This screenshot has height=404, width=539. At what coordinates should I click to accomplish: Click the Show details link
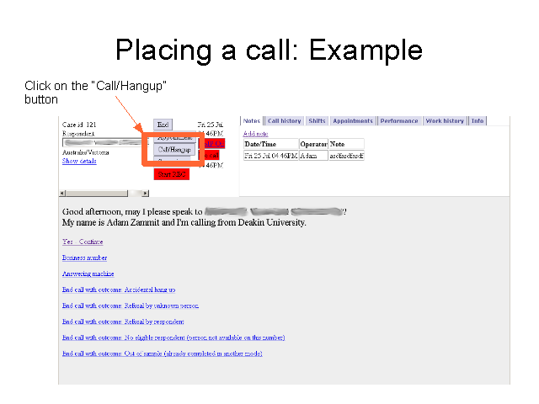pos(79,161)
